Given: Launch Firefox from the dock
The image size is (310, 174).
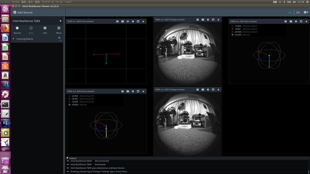Looking at the screenshot, I should pos(5,28).
